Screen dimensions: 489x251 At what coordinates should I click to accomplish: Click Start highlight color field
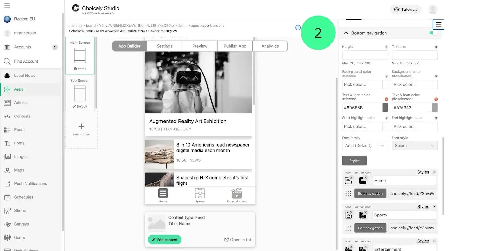pos(362,126)
